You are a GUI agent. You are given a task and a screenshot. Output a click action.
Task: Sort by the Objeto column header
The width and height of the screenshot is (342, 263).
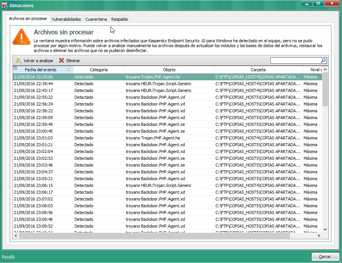coord(169,70)
